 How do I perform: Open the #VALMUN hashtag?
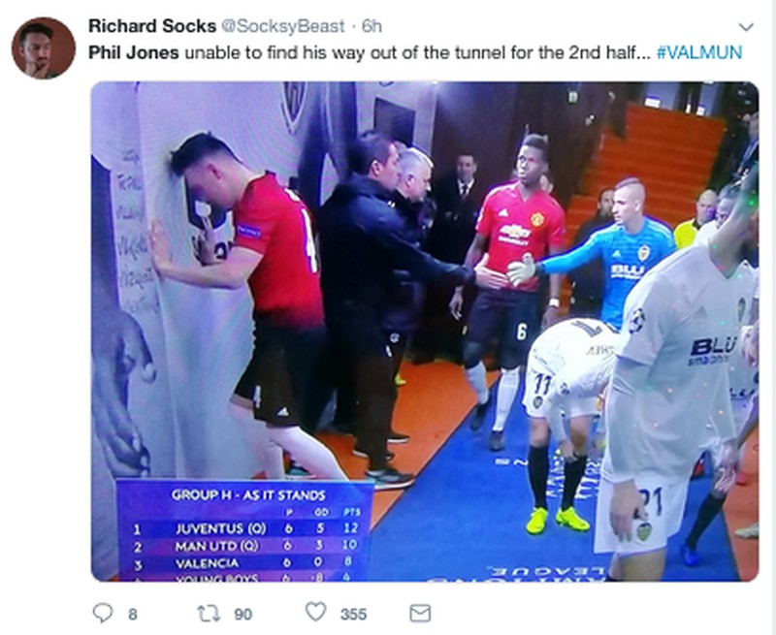click(699, 52)
